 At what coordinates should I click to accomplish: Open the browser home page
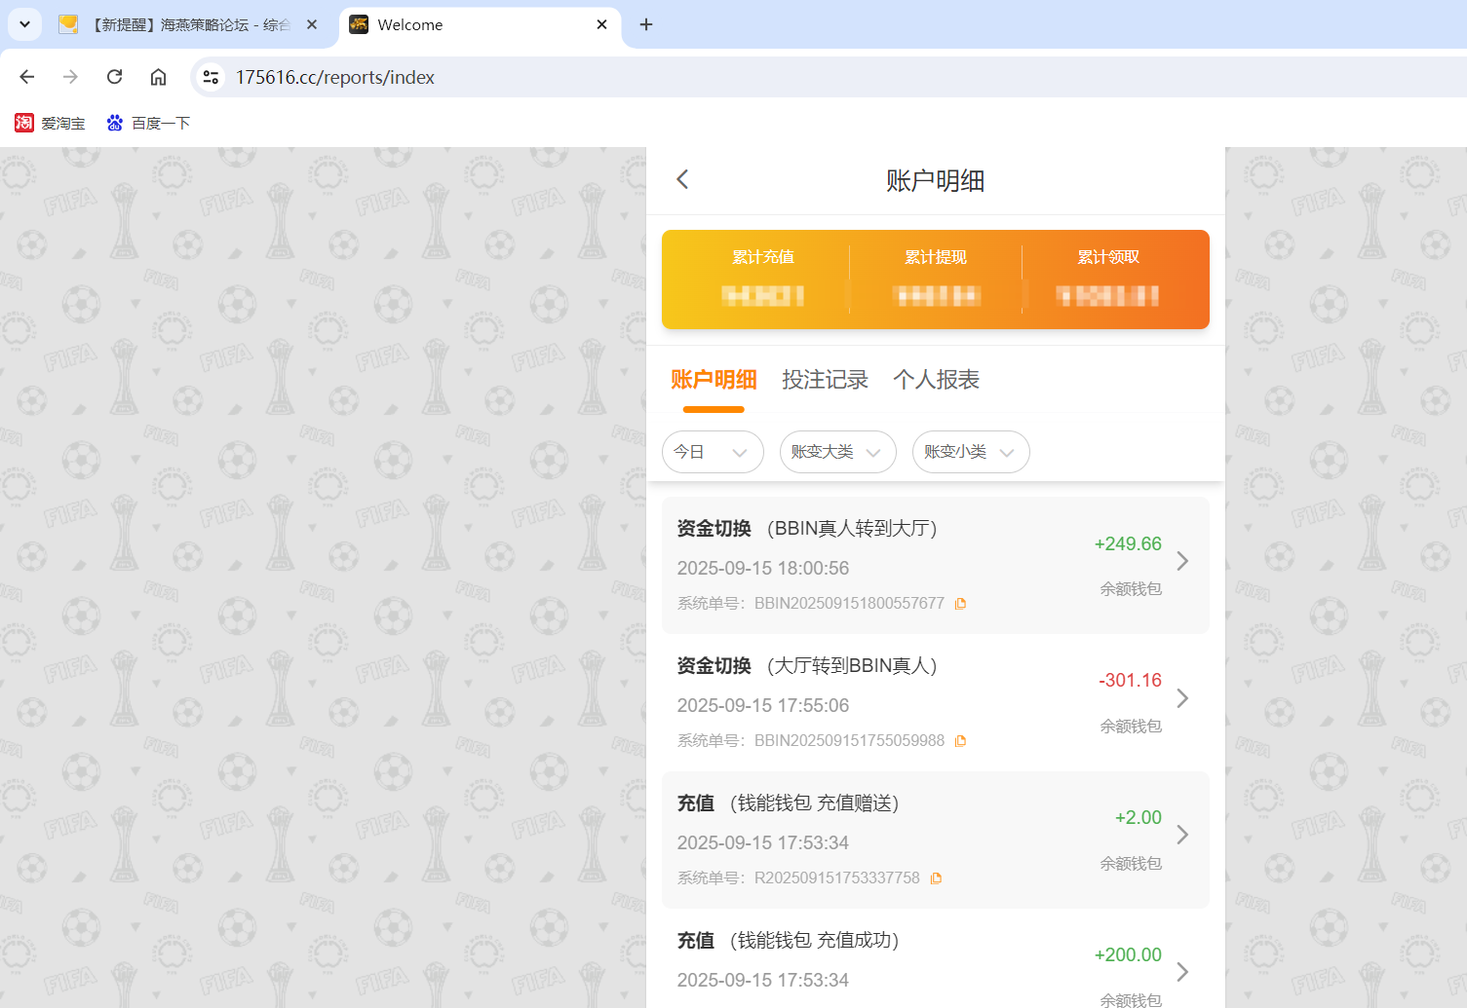tap(158, 77)
